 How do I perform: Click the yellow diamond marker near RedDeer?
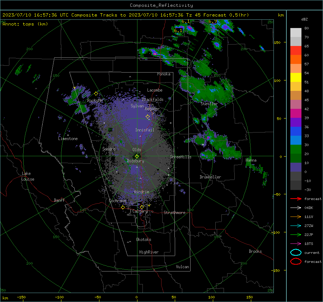(148, 116)
